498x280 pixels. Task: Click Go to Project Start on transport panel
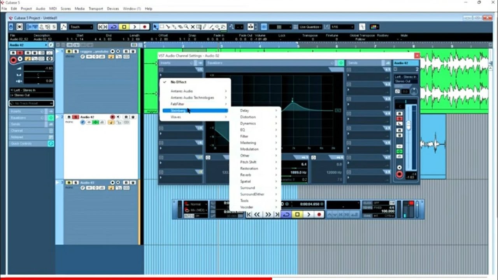(249, 214)
